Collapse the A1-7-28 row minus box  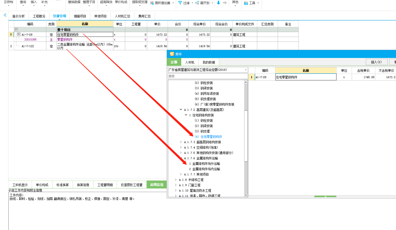coord(19,34)
